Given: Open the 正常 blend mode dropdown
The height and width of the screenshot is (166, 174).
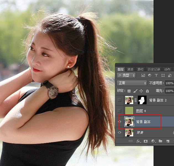Looking at the screenshot, I should click(x=132, y=83).
